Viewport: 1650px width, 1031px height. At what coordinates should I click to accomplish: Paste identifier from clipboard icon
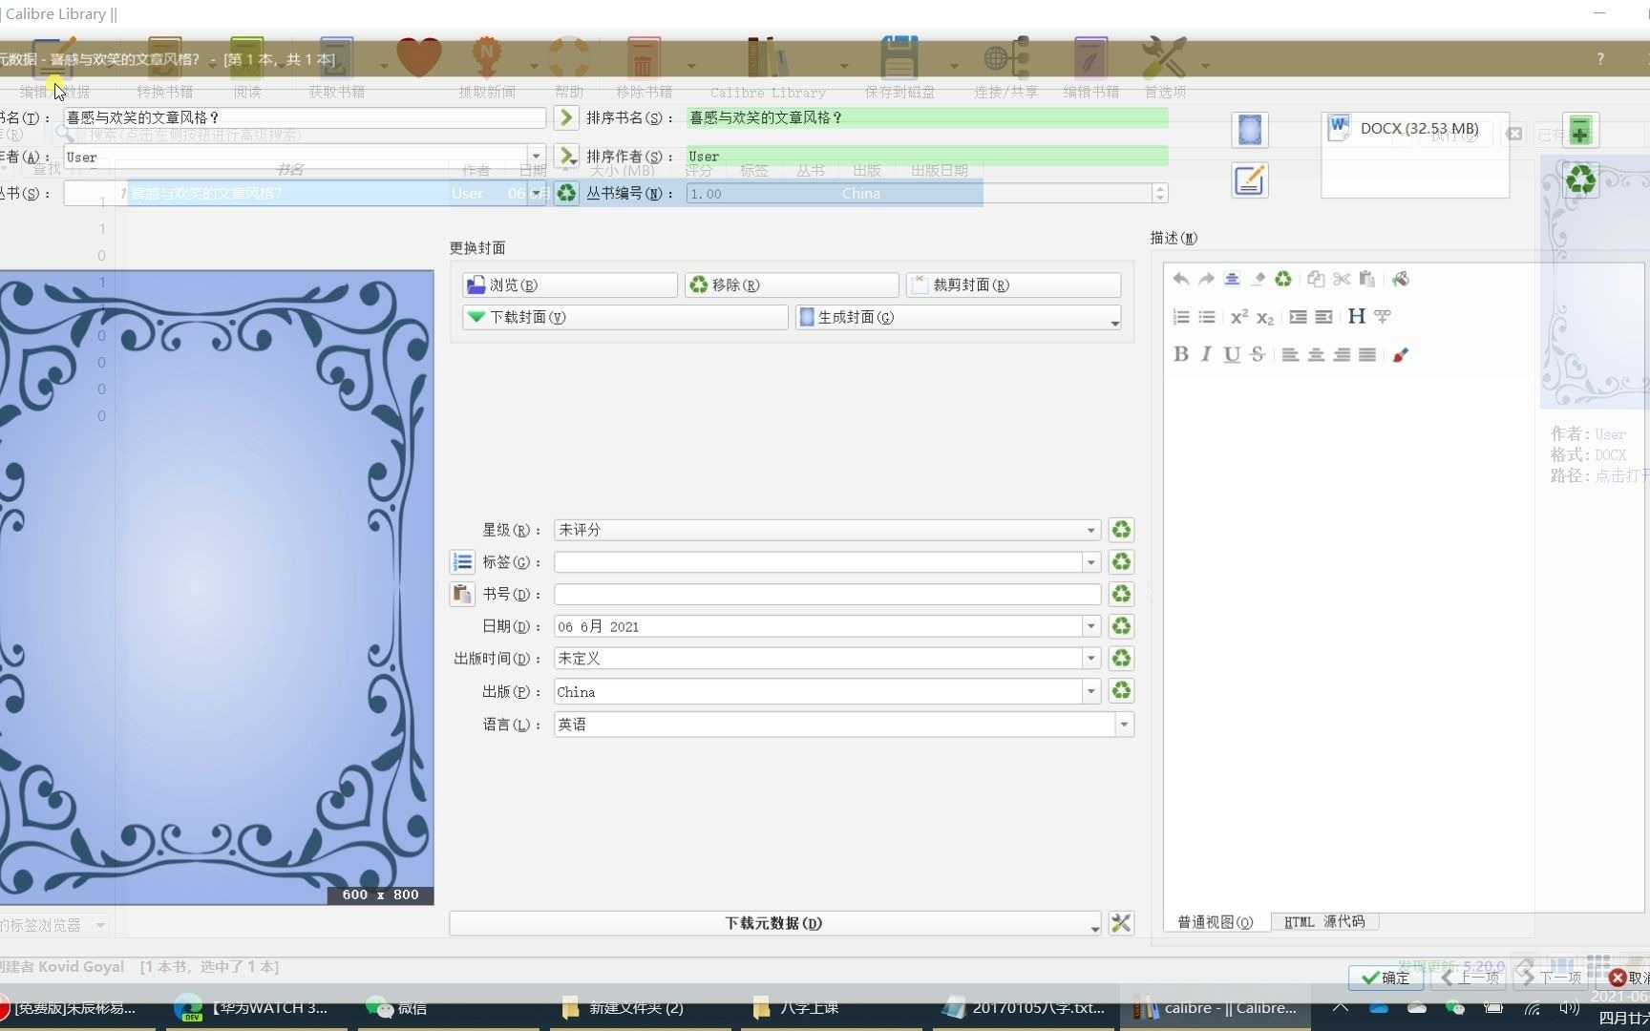[x=462, y=594]
